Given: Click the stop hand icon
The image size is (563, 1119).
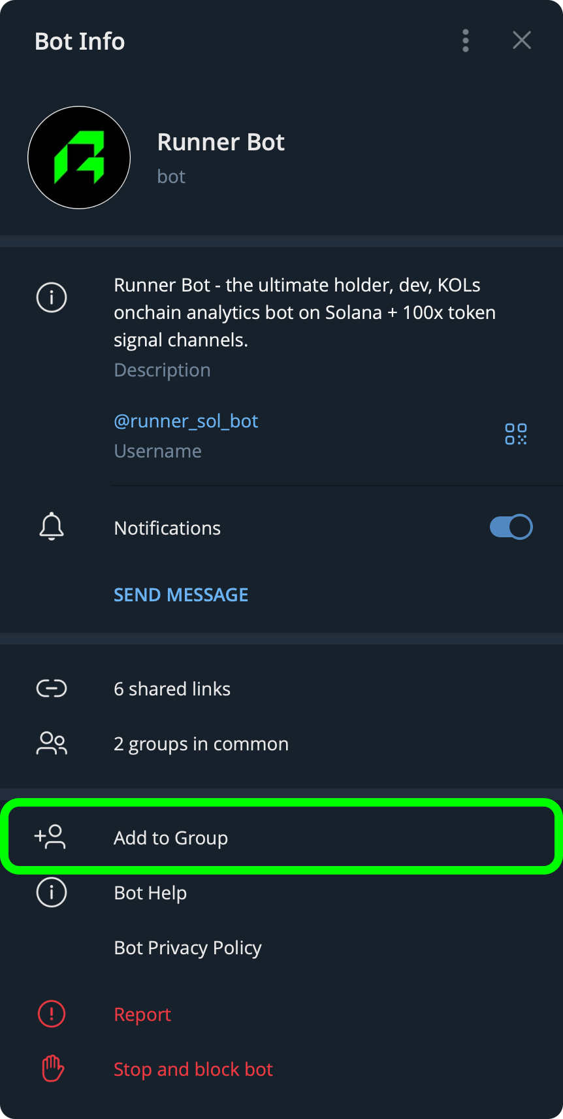Looking at the screenshot, I should tap(53, 1069).
